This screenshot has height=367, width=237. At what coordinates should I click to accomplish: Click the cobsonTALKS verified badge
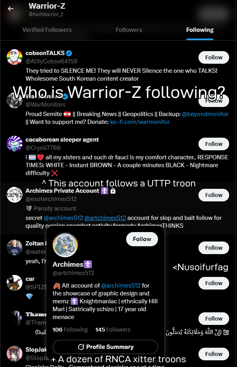(69, 53)
